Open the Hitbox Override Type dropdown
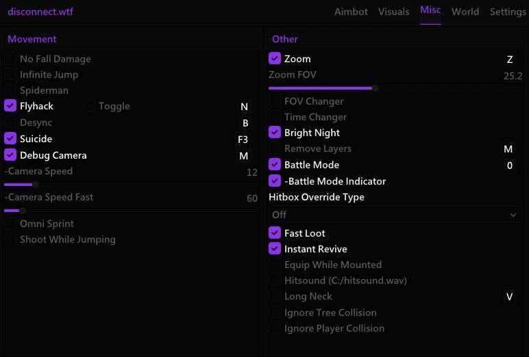Image resolution: width=529 pixels, height=357 pixels. tap(395, 215)
